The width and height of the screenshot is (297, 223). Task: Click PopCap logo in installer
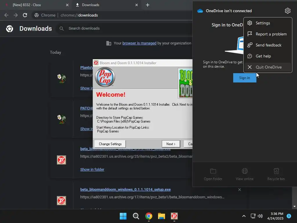(x=105, y=77)
